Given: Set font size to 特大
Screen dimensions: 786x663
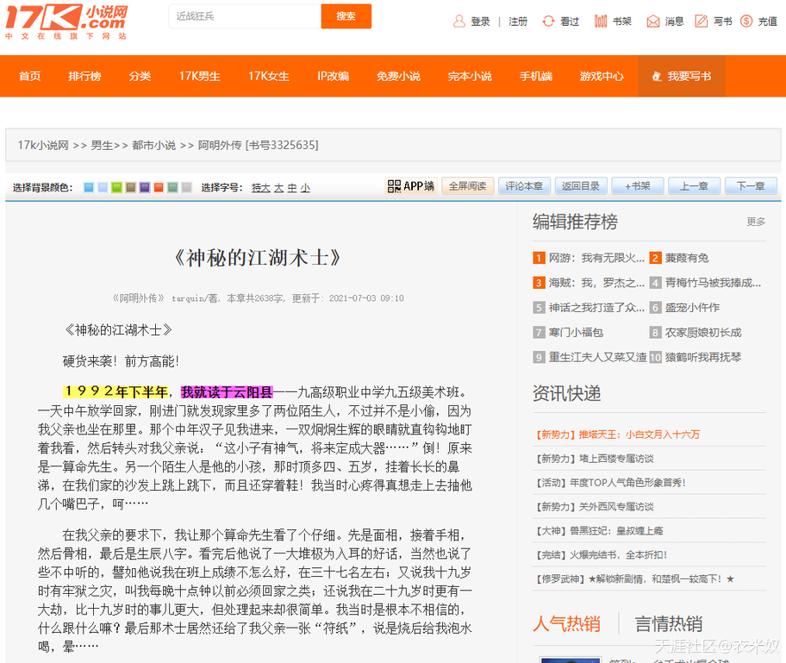Looking at the screenshot, I should click(260, 188).
